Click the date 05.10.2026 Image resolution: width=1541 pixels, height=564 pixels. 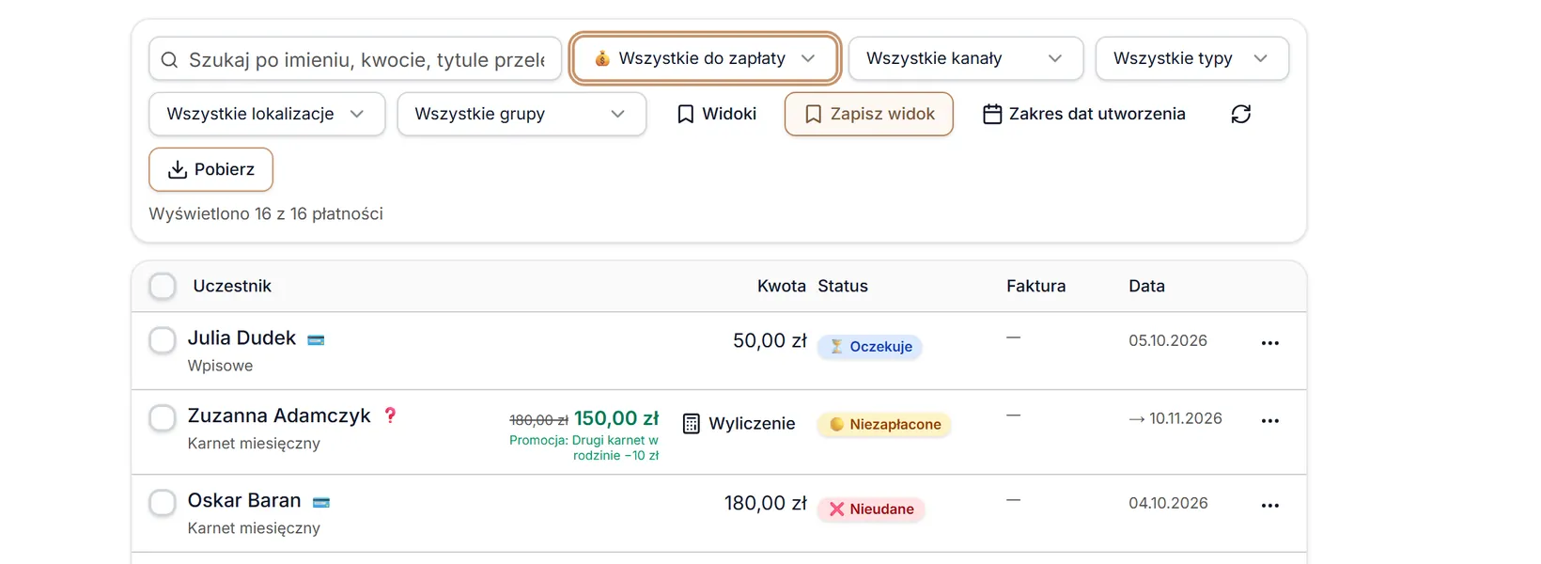click(x=1168, y=340)
